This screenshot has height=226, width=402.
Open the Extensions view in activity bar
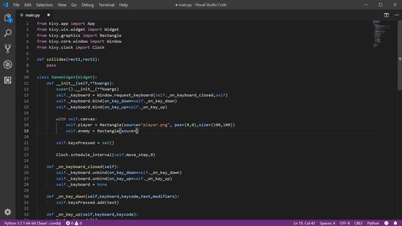click(x=8, y=80)
